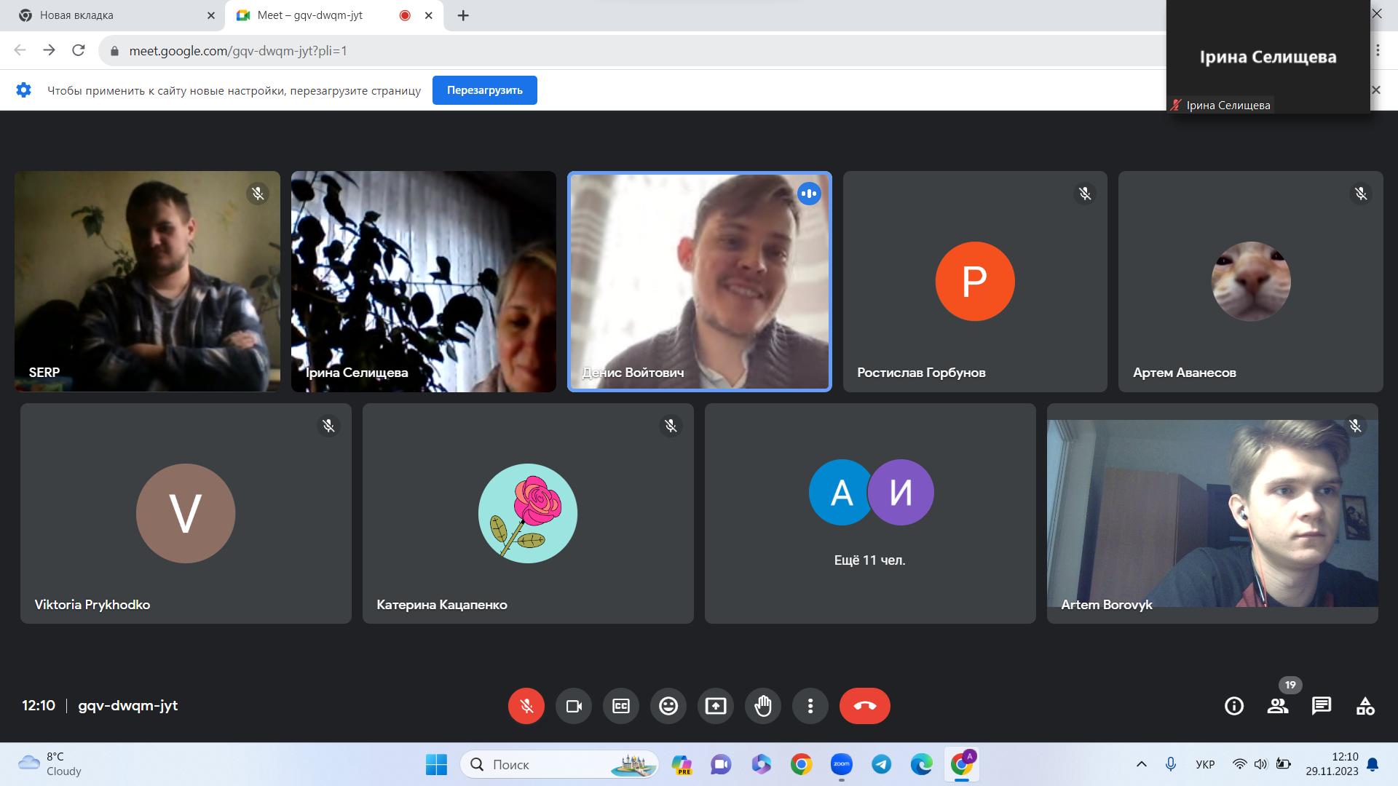Open tray microphone indicator
Viewport: 1398px width, 786px height.
click(x=1171, y=764)
